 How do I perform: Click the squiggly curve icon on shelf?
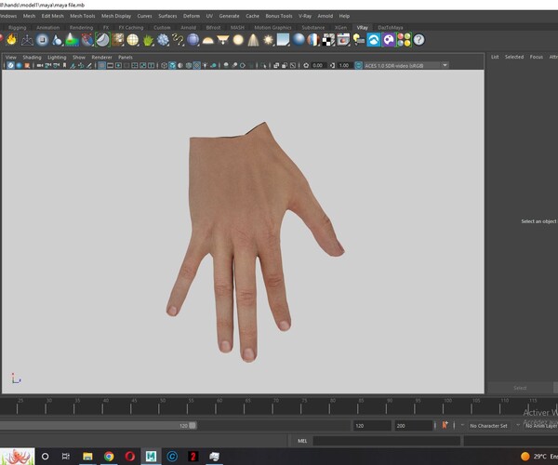coord(178,40)
